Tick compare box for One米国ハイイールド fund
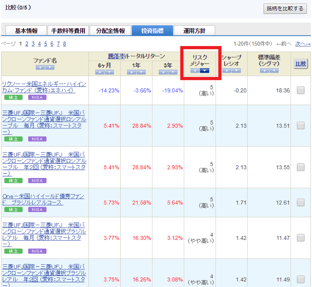 point(300,203)
